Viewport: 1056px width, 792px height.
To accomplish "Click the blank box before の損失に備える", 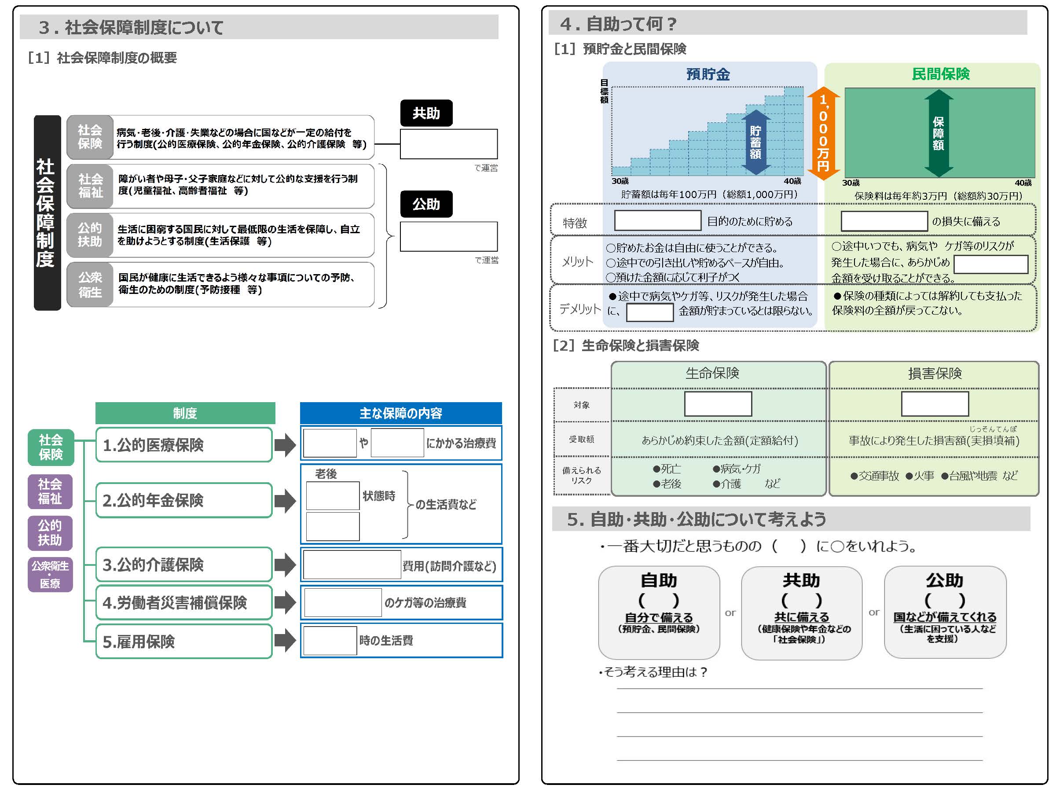I will click(x=884, y=221).
